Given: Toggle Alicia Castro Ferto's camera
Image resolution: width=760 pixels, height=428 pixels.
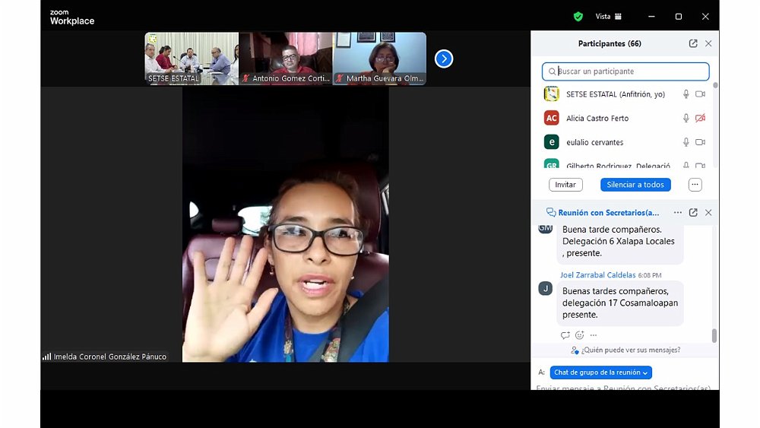Looking at the screenshot, I should coord(700,119).
